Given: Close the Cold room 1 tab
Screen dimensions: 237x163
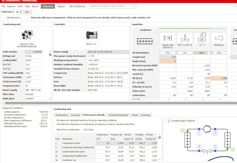Looking at the screenshot, I should click(17, 12).
